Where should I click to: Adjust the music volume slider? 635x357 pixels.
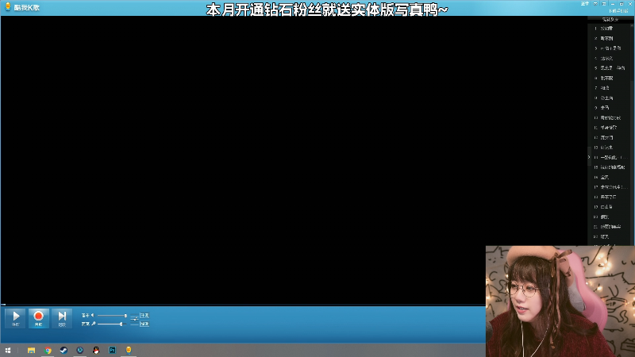[112, 315]
